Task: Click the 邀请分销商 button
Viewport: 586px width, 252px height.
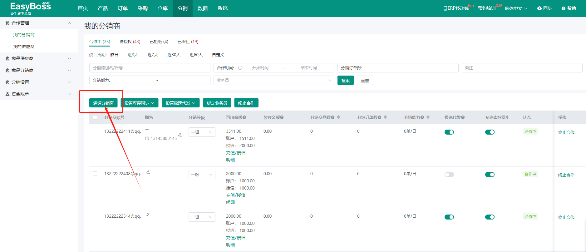Action: (x=103, y=103)
